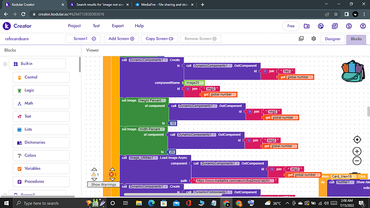
Task: Open Test menu
Action: [x=97, y=26]
